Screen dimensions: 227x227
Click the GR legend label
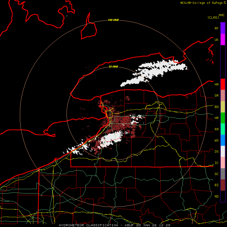pos(216,96)
